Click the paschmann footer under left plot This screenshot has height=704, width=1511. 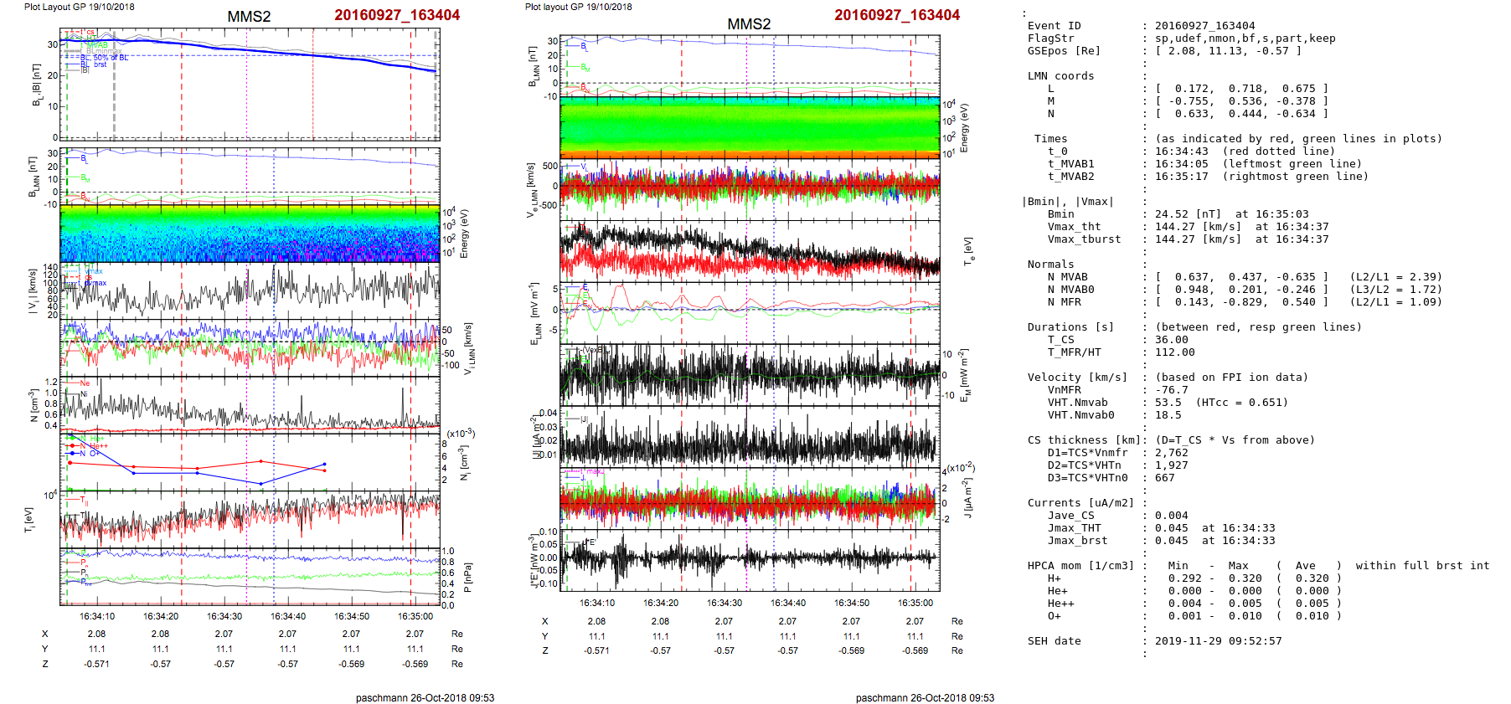(x=425, y=697)
